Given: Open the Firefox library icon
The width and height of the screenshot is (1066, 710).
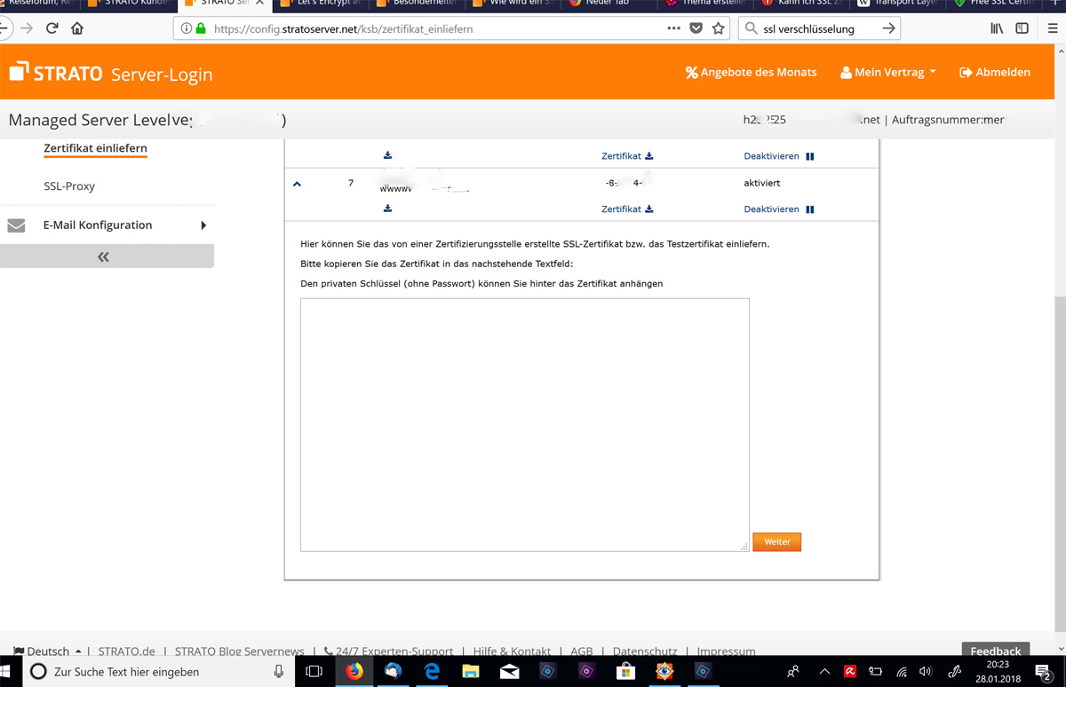Looking at the screenshot, I should (x=997, y=28).
